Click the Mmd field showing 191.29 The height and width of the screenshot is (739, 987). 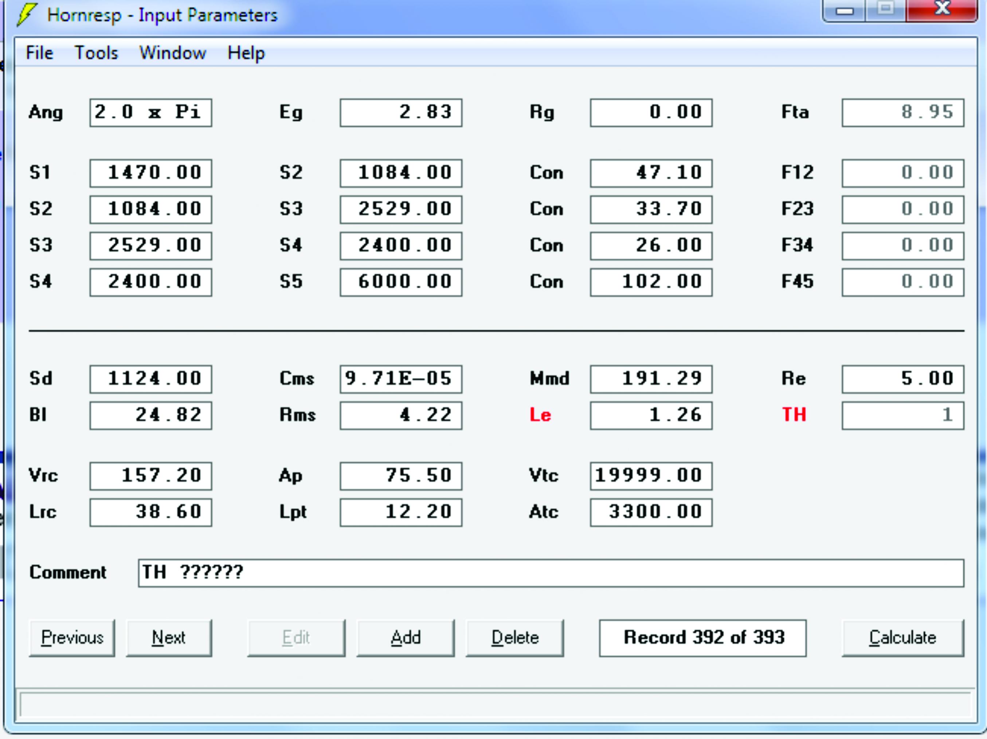pos(651,379)
